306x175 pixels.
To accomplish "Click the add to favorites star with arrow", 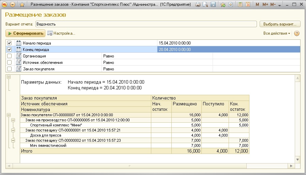I will point(223,5).
